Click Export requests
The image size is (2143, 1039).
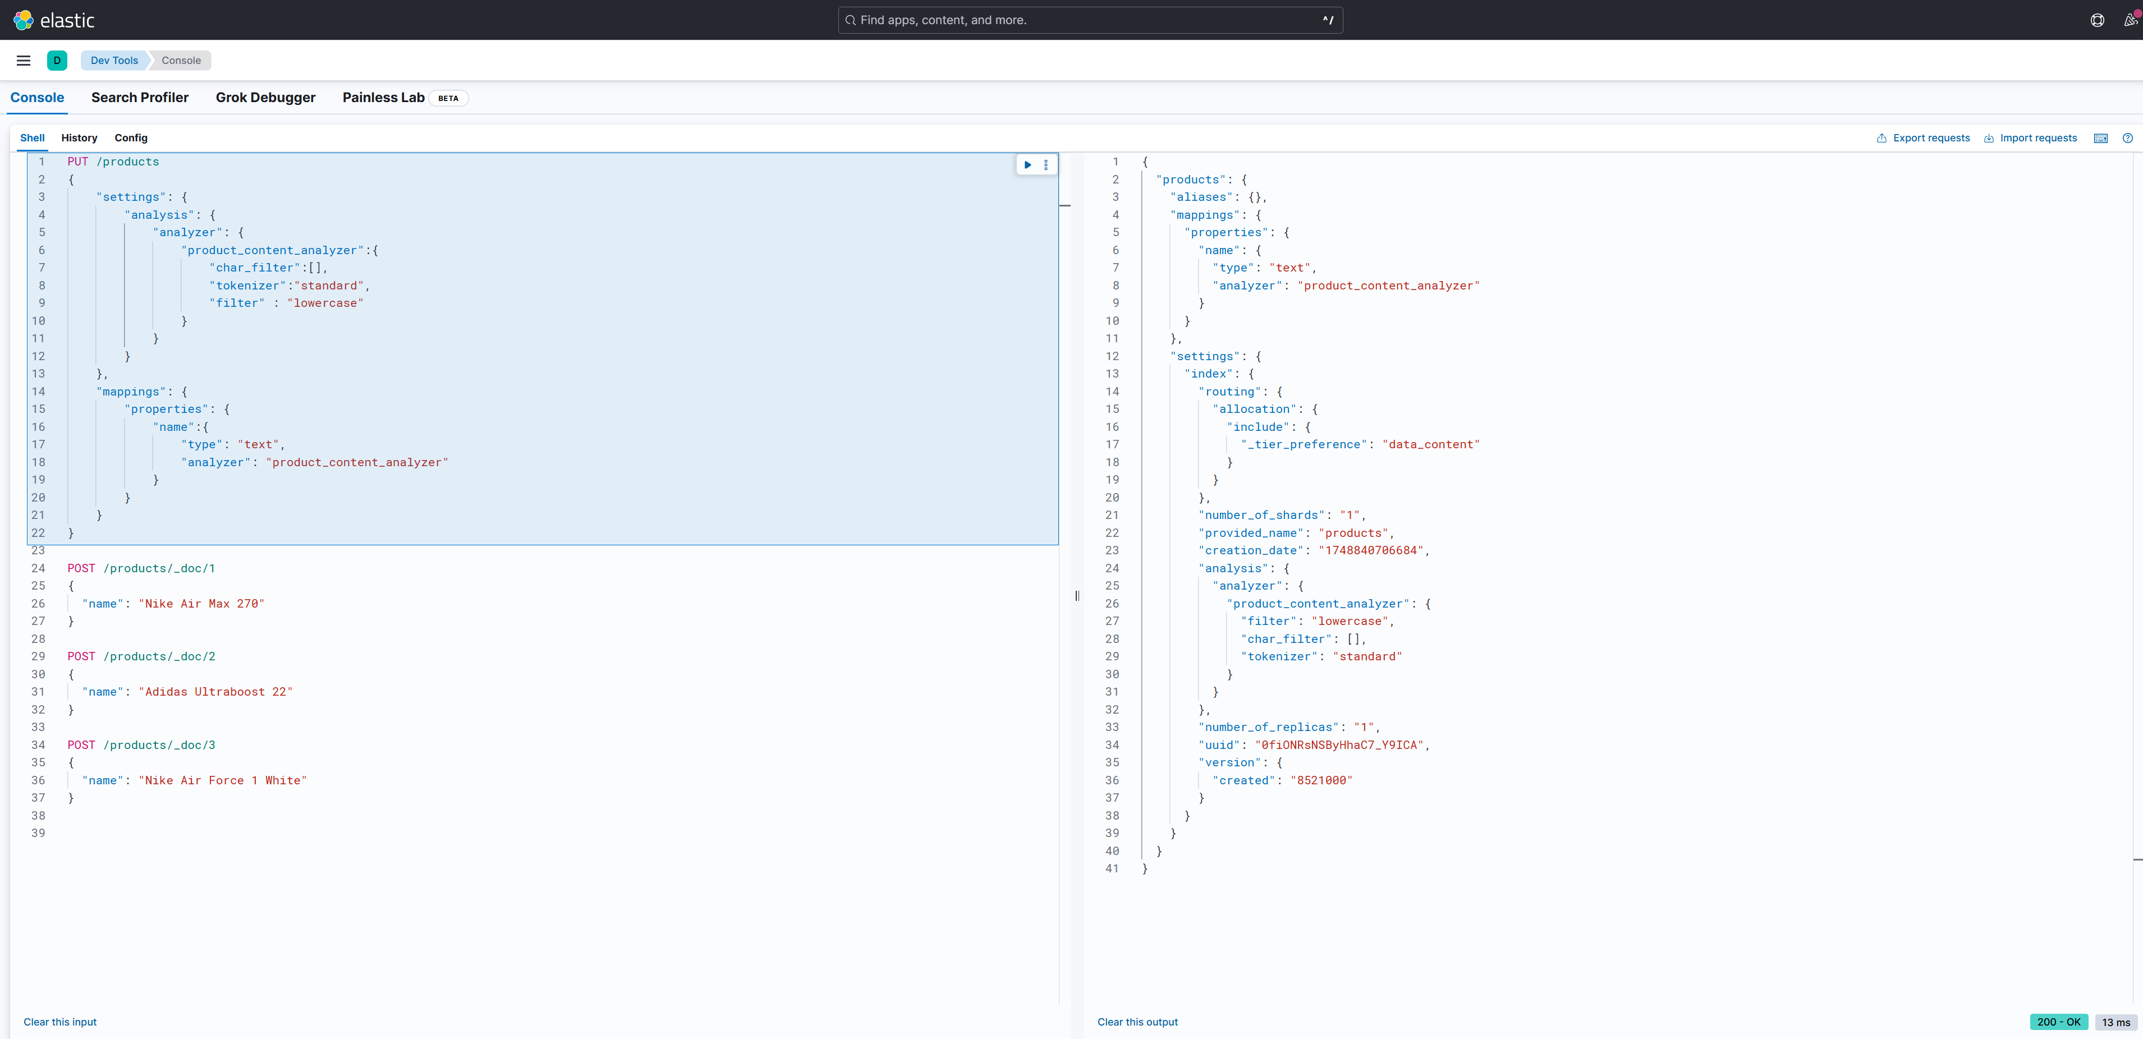point(1924,138)
